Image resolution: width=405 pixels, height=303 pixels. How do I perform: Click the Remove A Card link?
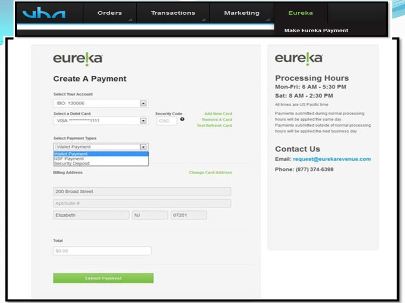[x=217, y=120]
